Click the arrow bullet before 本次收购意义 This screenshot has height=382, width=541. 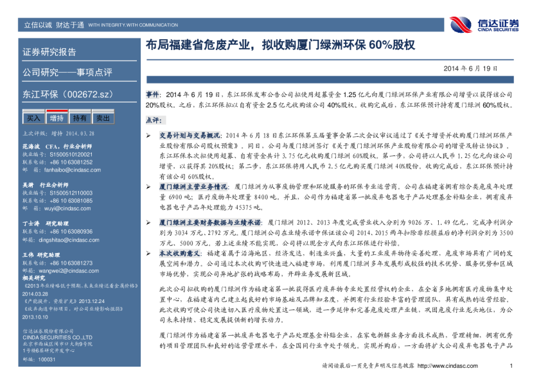[148, 254]
